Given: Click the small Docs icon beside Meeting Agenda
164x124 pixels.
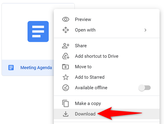Looking at the screenshot, I should click(x=11, y=68).
